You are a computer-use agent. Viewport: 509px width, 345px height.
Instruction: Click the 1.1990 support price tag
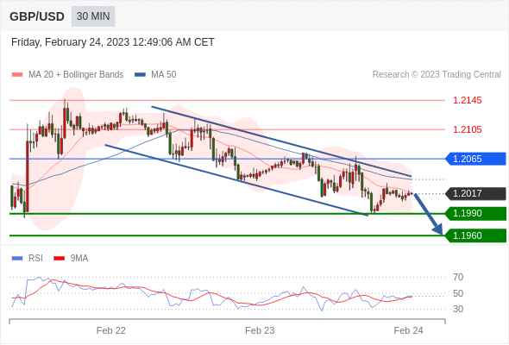point(476,214)
